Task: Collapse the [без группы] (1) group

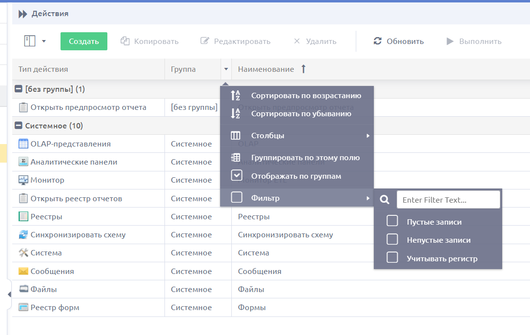Action: click(19, 89)
